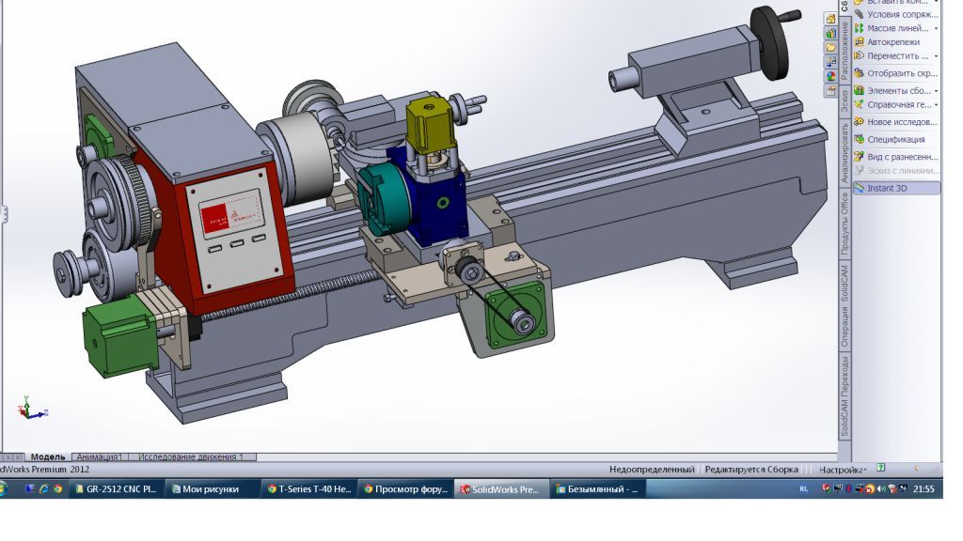Toggle the Instant 3D button

click(896, 188)
